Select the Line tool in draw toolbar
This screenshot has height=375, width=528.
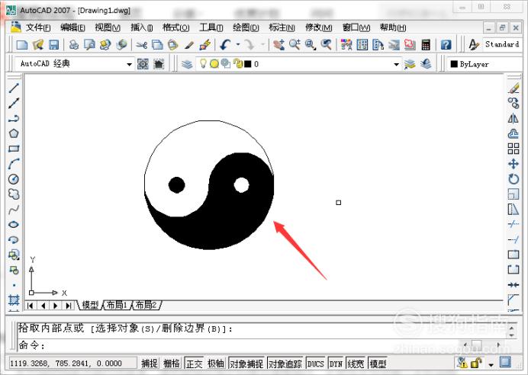14,88
